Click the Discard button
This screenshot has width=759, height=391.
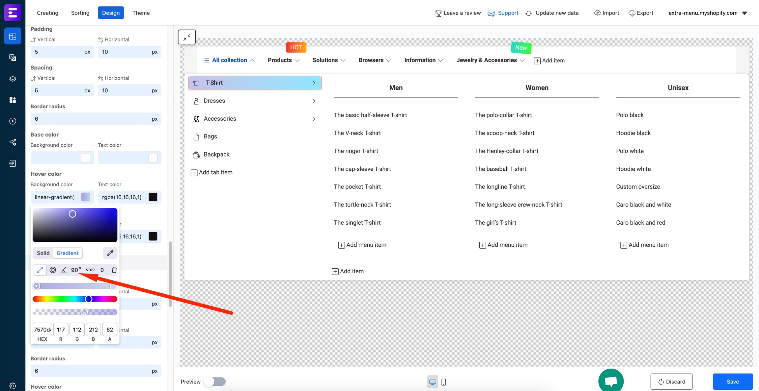coord(671,381)
